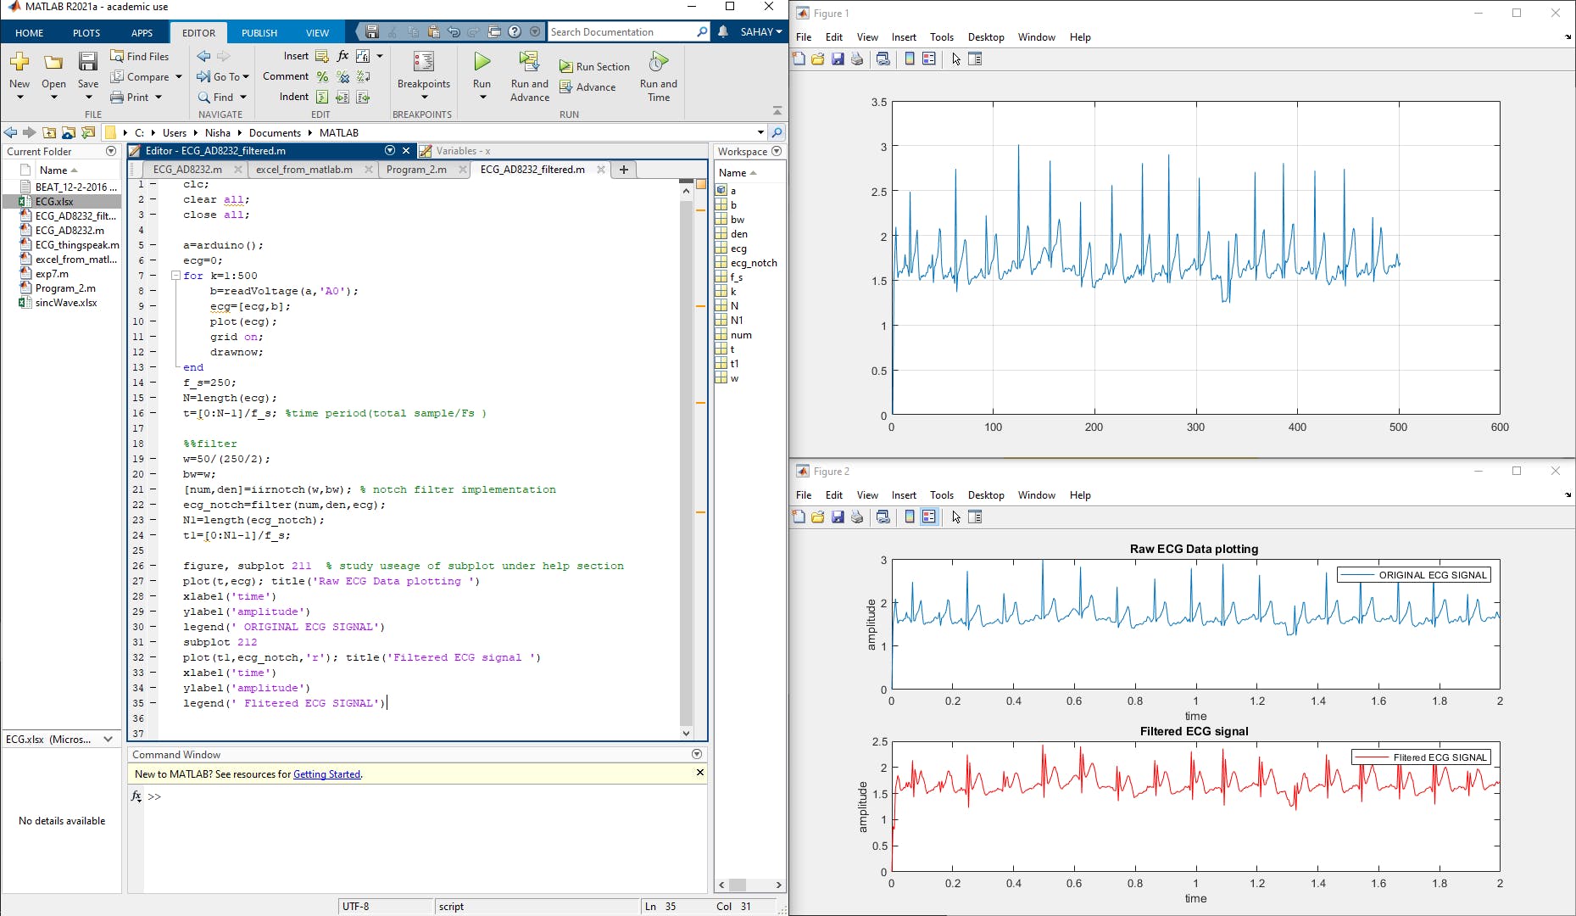Click the search magnifier icon in Search Documentation
The width and height of the screenshot is (1576, 916).
[702, 32]
